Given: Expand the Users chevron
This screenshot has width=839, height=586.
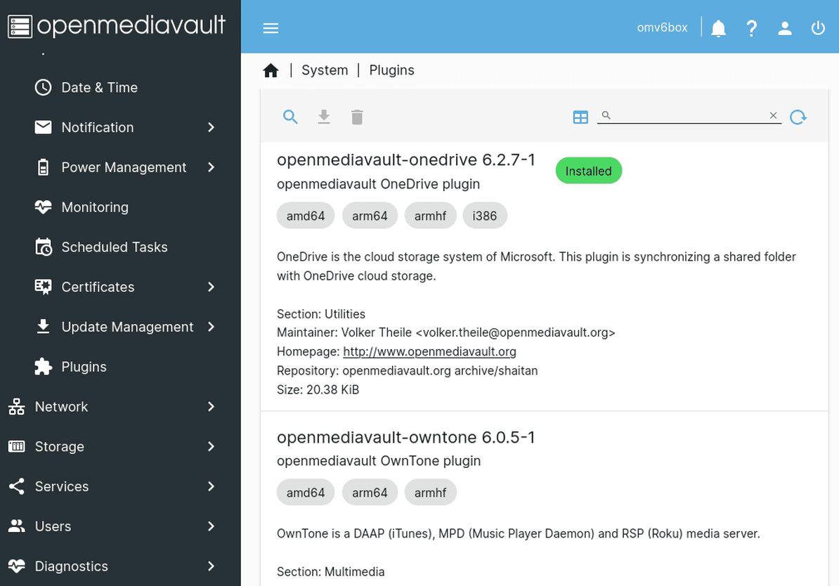Looking at the screenshot, I should (x=211, y=526).
